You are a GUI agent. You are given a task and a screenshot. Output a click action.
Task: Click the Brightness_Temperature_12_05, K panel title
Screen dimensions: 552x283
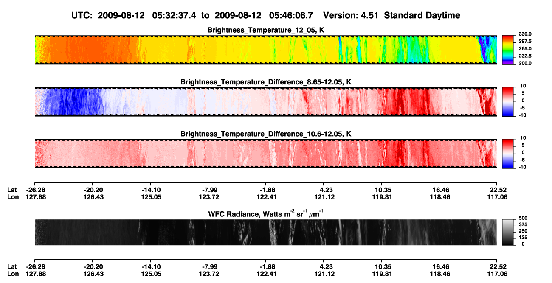[266, 30]
